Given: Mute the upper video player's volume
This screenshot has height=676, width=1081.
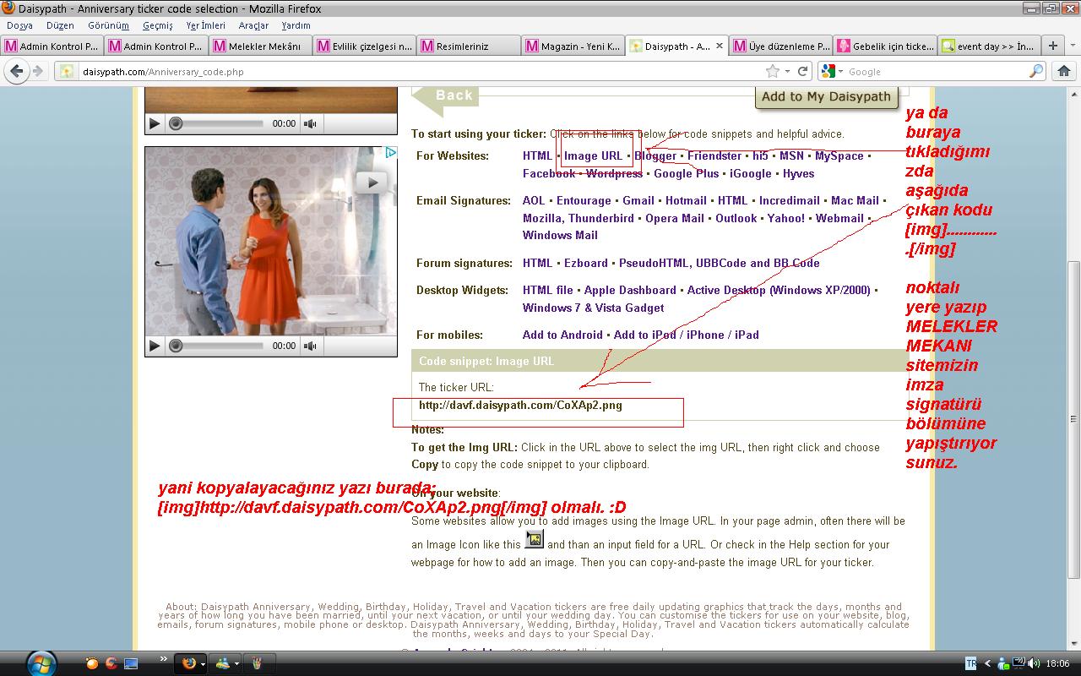Looking at the screenshot, I should pos(310,123).
